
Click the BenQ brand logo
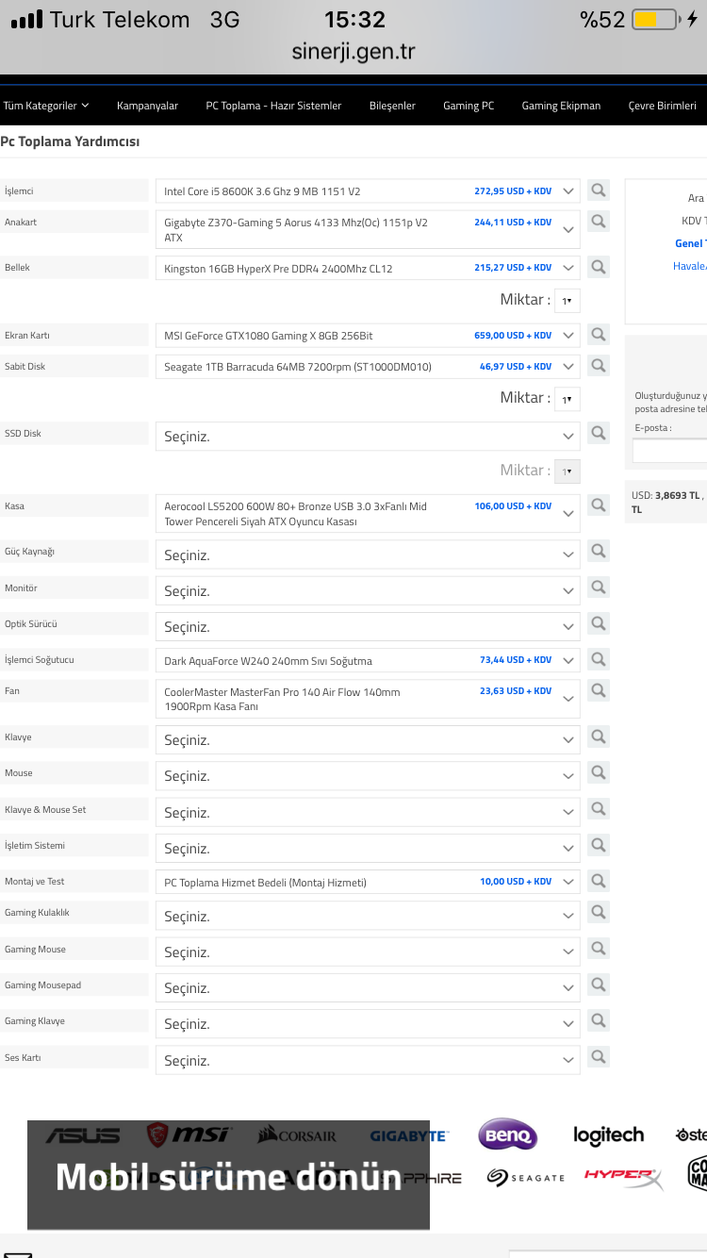tap(507, 1134)
